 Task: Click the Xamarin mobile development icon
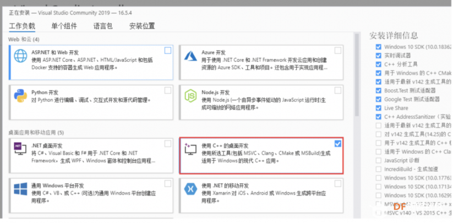click(x=190, y=189)
